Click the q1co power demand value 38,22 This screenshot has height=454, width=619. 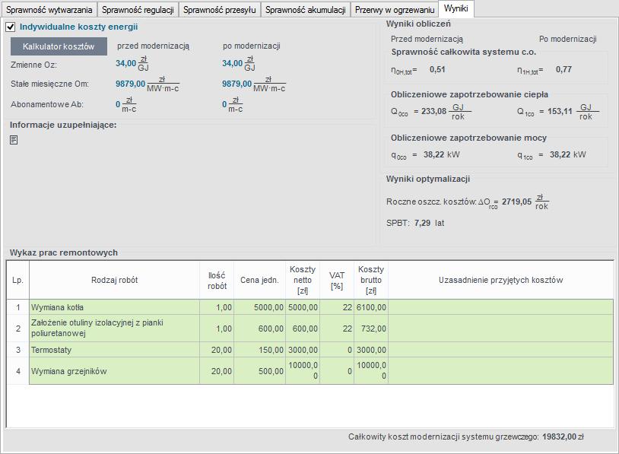click(560, 154)
